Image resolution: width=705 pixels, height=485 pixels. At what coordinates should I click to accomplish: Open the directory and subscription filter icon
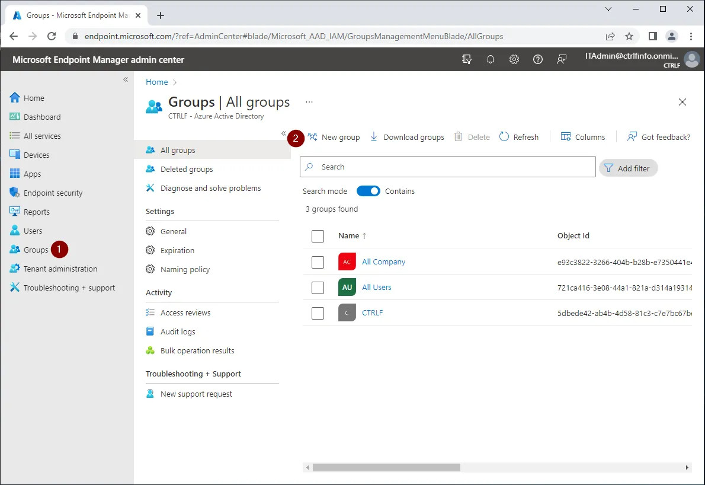click(467, 59)
